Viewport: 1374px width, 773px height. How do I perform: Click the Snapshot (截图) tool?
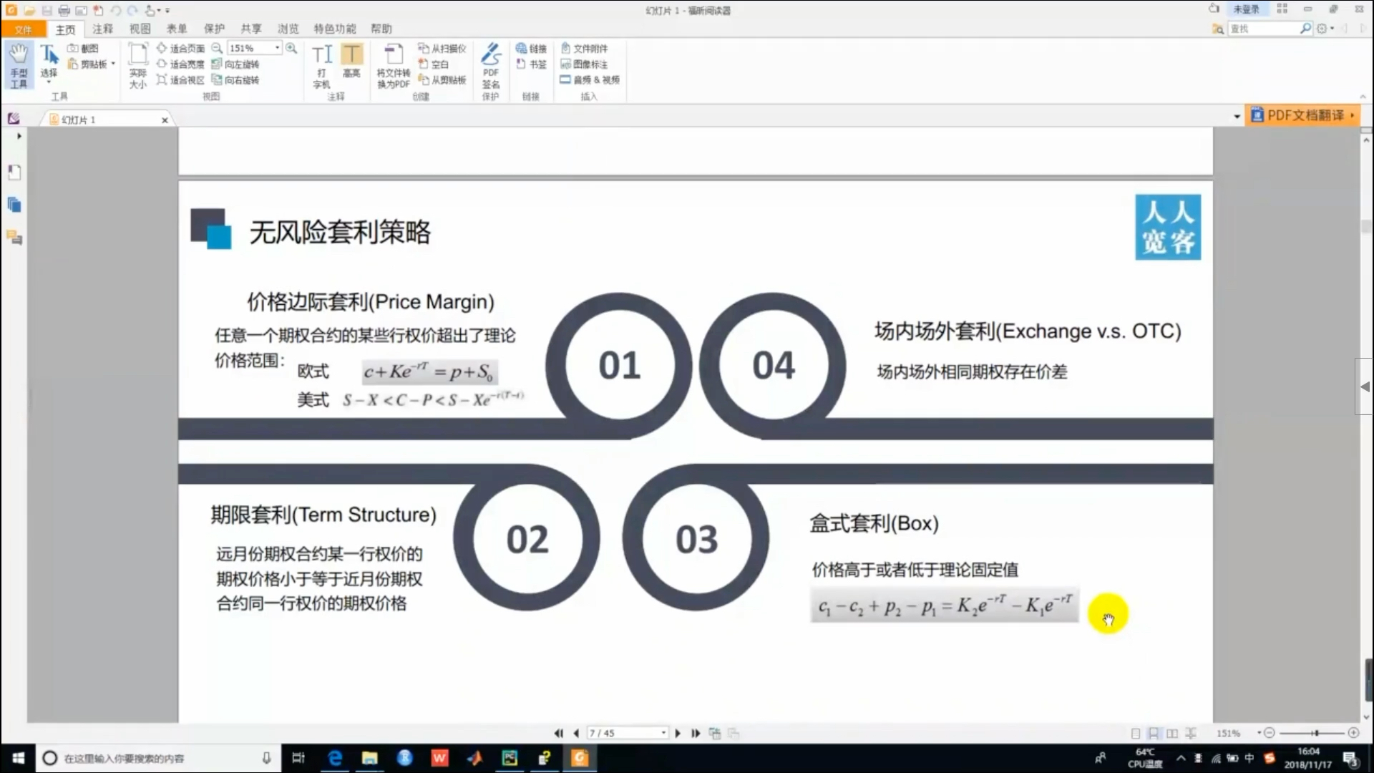coord(83,49)
